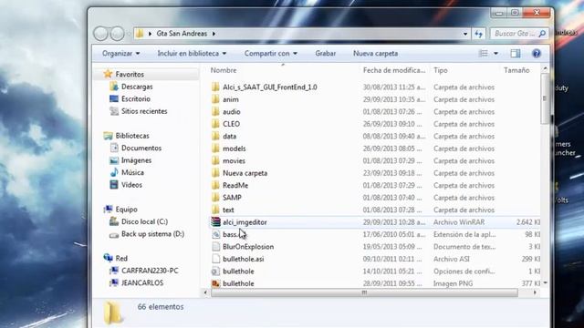Click the Forward navigation arrow button
Screen dimensions: 584x328
coord(118,34)
